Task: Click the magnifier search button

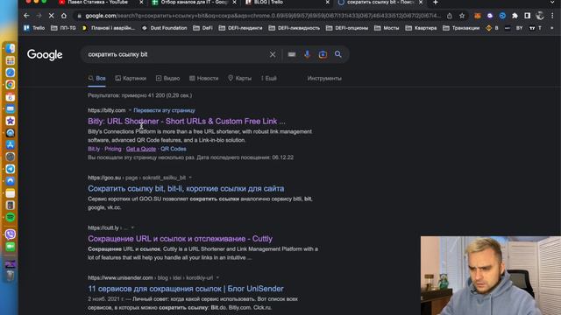Action: point(338,54)
